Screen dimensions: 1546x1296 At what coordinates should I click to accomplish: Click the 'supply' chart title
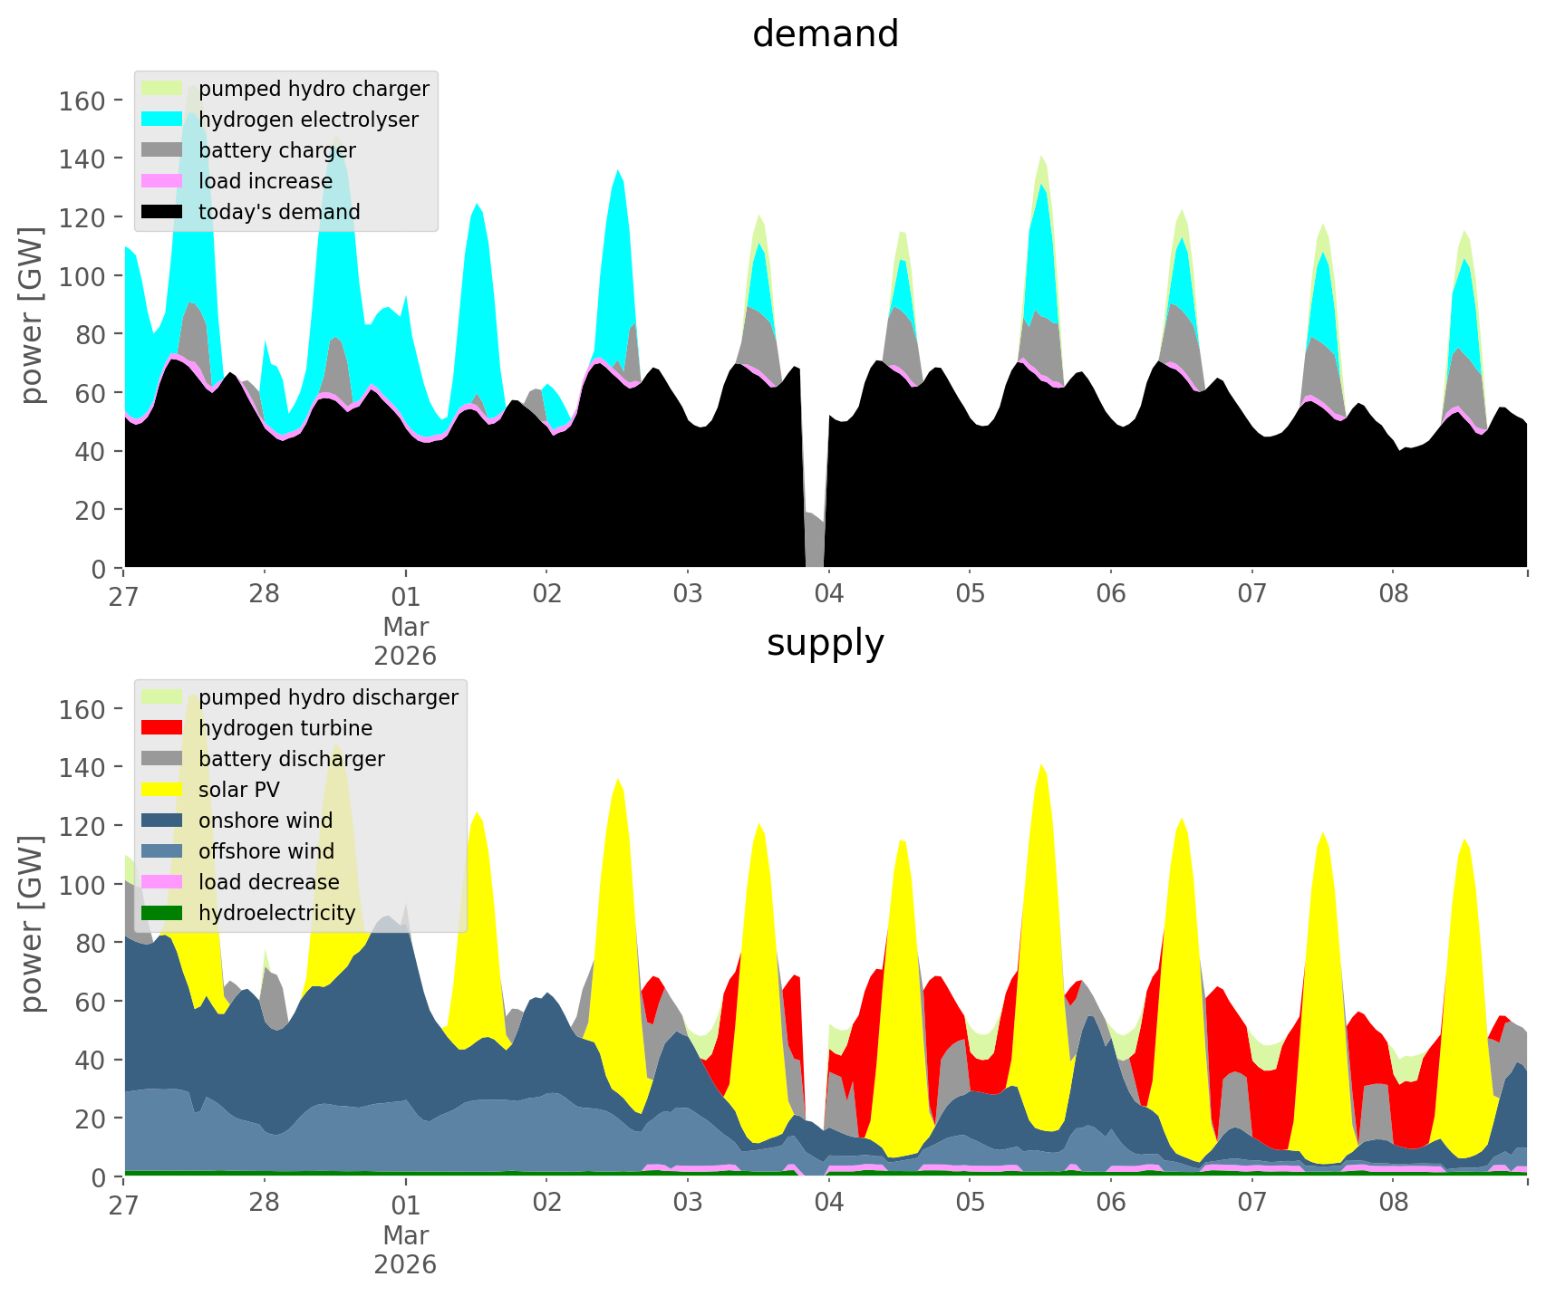coord(825,643)
